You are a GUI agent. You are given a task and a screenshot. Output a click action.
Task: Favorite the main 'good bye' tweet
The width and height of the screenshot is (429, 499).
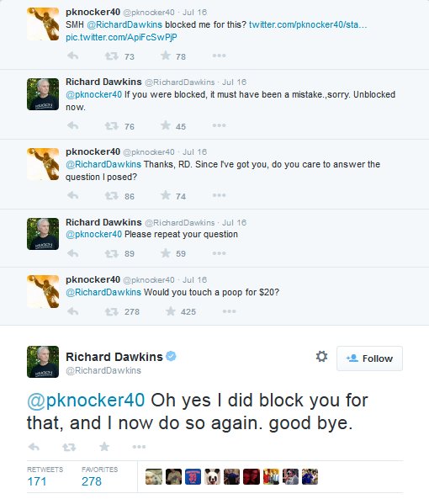click(x=104, y=447)
